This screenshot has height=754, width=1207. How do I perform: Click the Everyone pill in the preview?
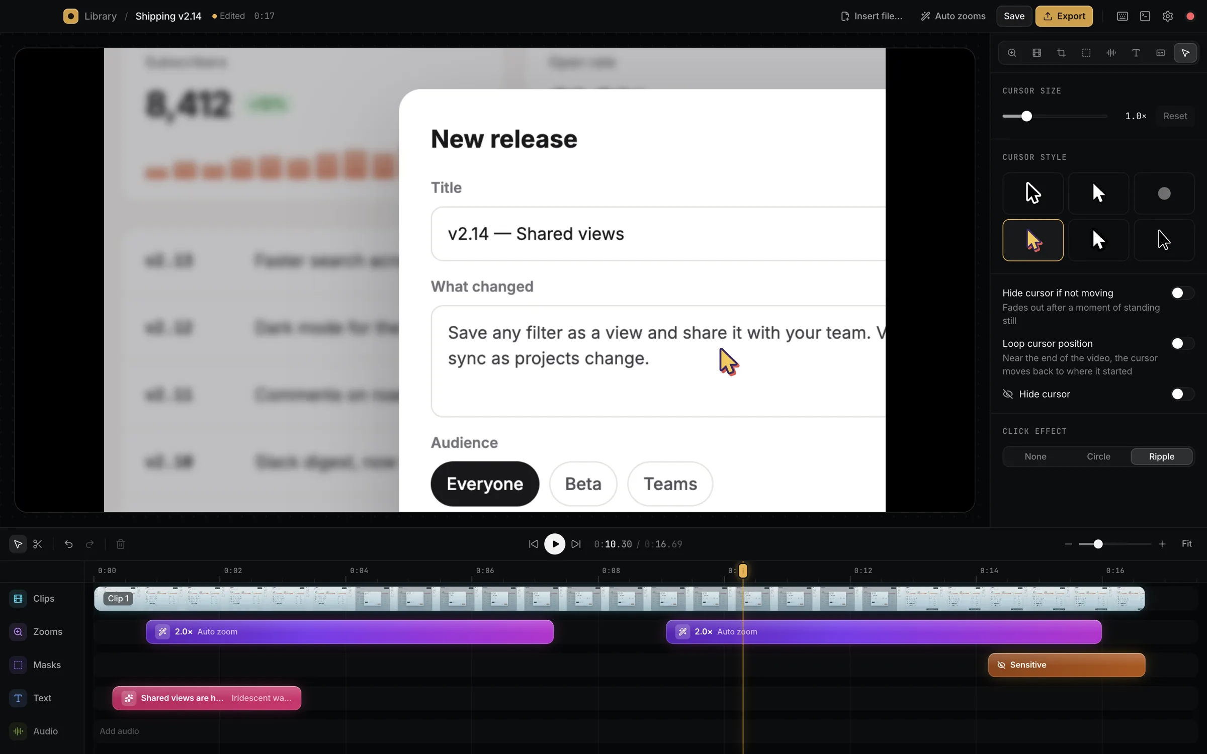point(485,484)
